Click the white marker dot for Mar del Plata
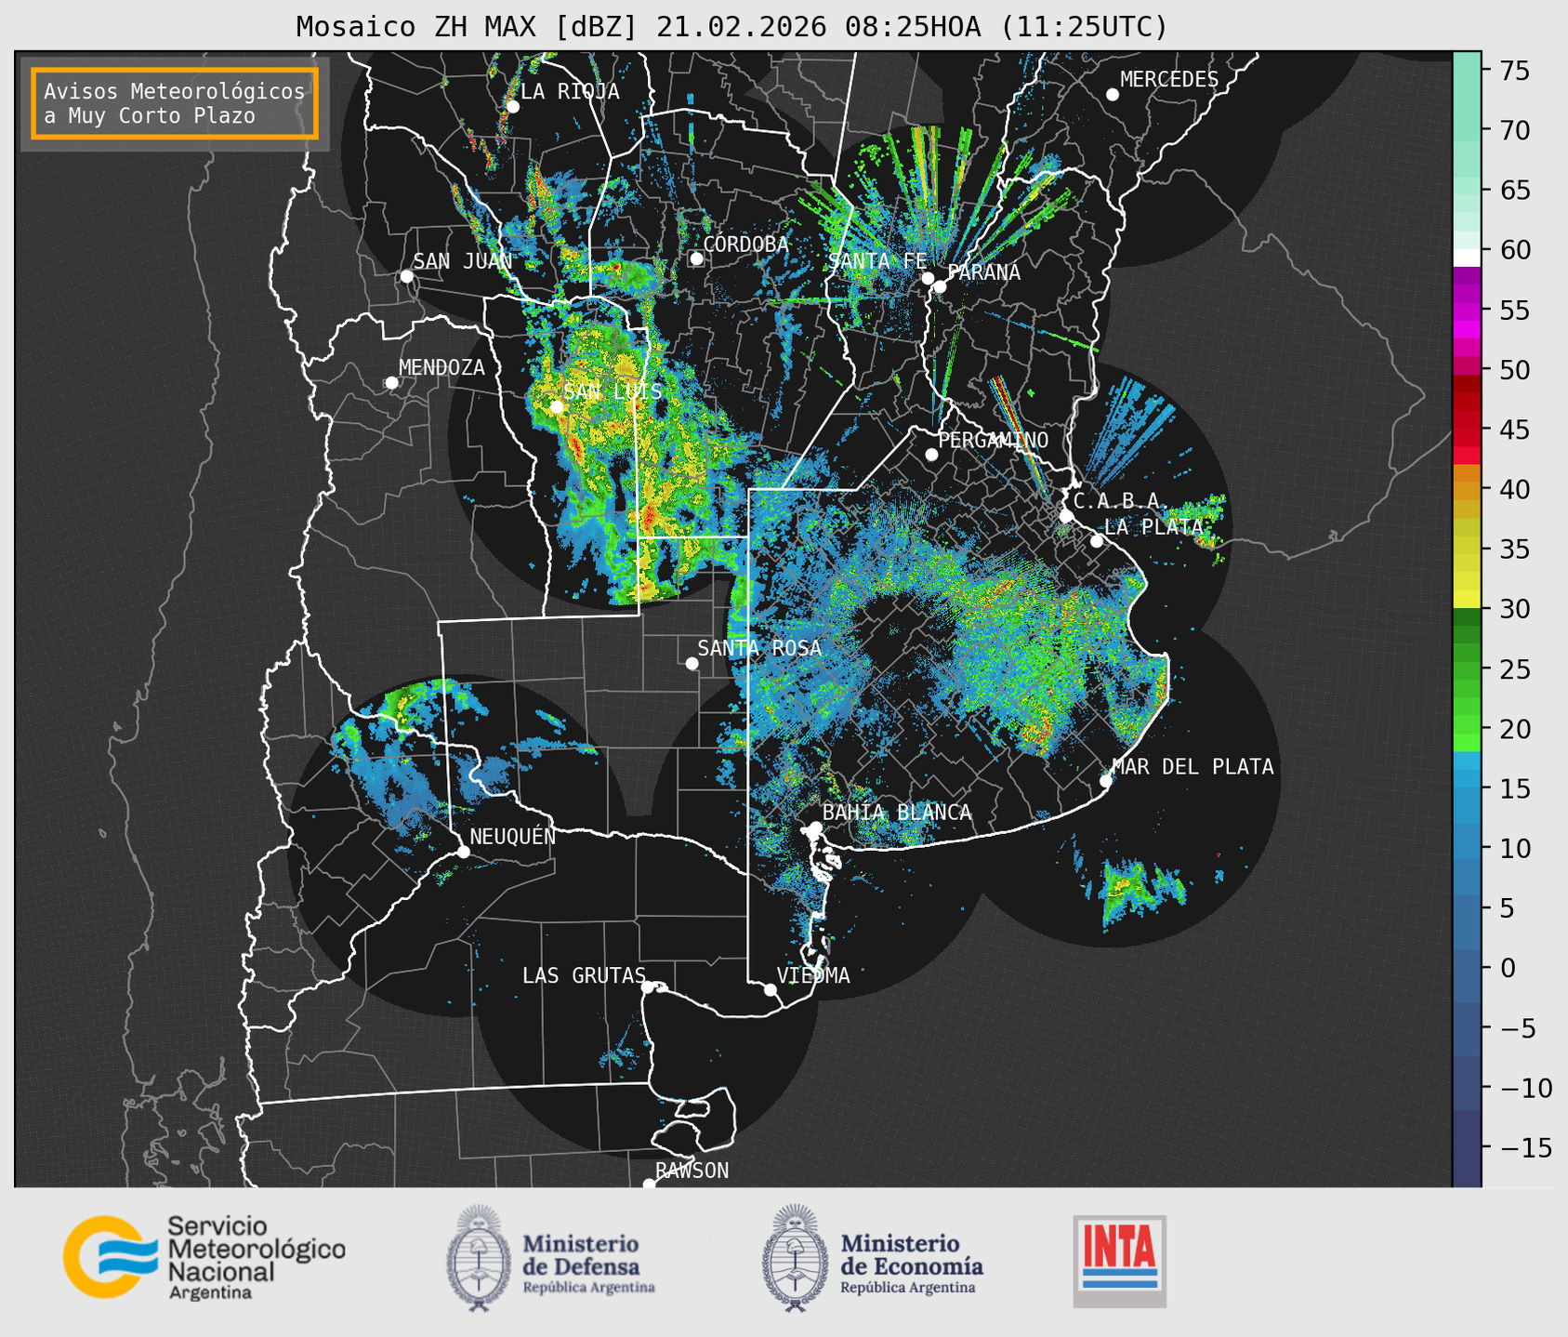The image size is (1568, 1337). tap(1105, 781)
